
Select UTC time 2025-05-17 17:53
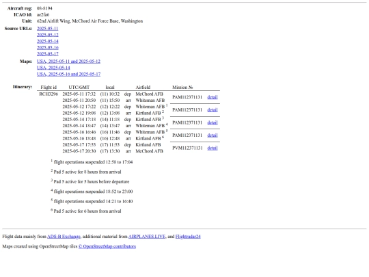pyautogui.click(x=79, y=145)
